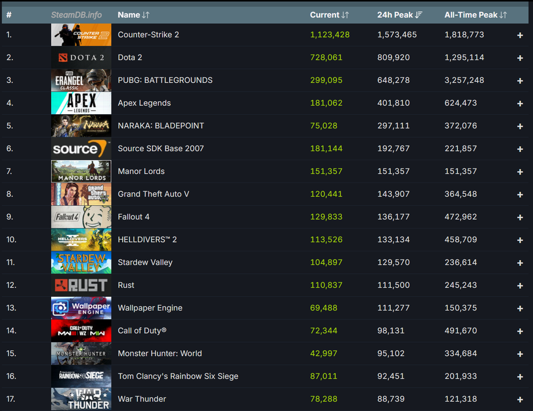
Task: Open the Wallpaper Engine logo thumbnail
Action: coord(81,308)
